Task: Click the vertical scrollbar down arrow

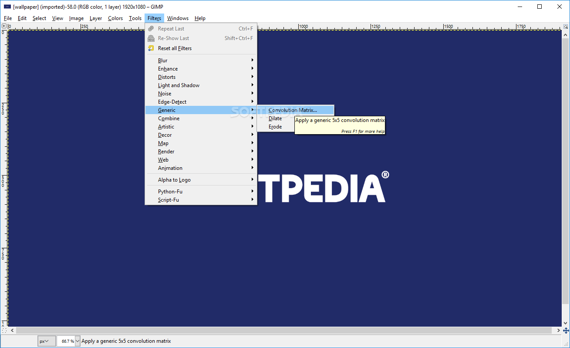Action: click(566, 324)
